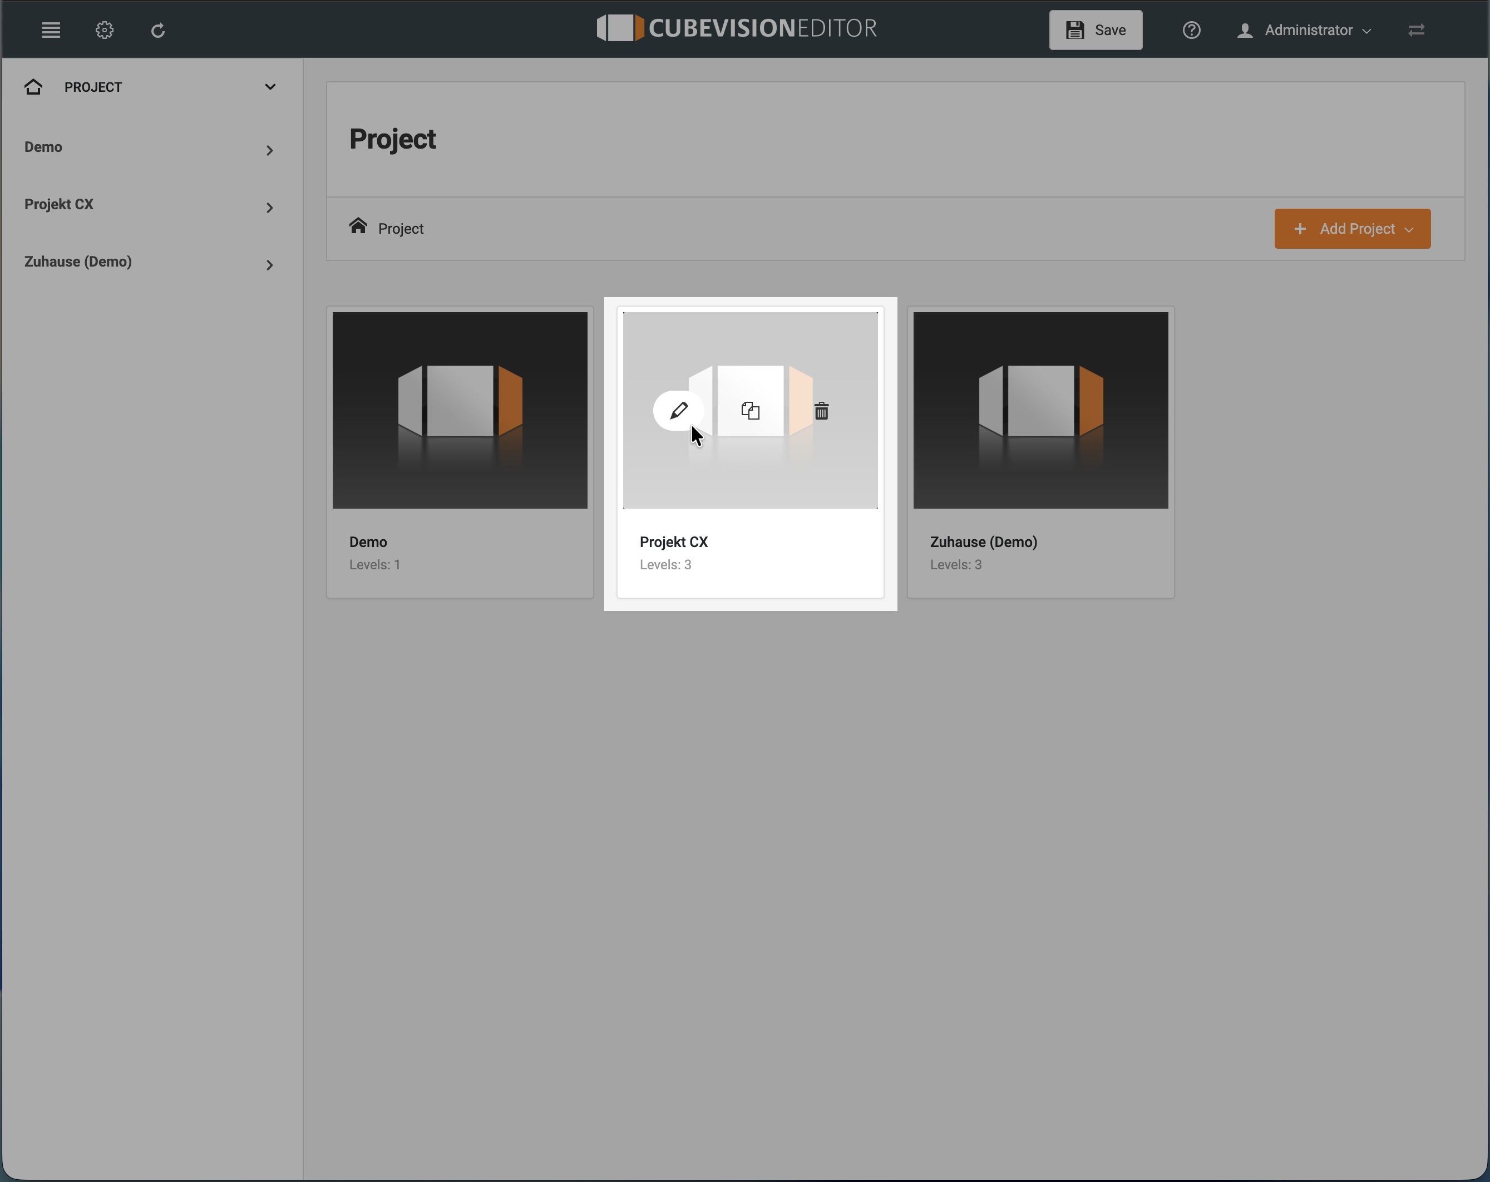The height and width of the screenshot is (1182, 1490).
Task: Click the Project breadcrumb link
Action: click(401, 229)
